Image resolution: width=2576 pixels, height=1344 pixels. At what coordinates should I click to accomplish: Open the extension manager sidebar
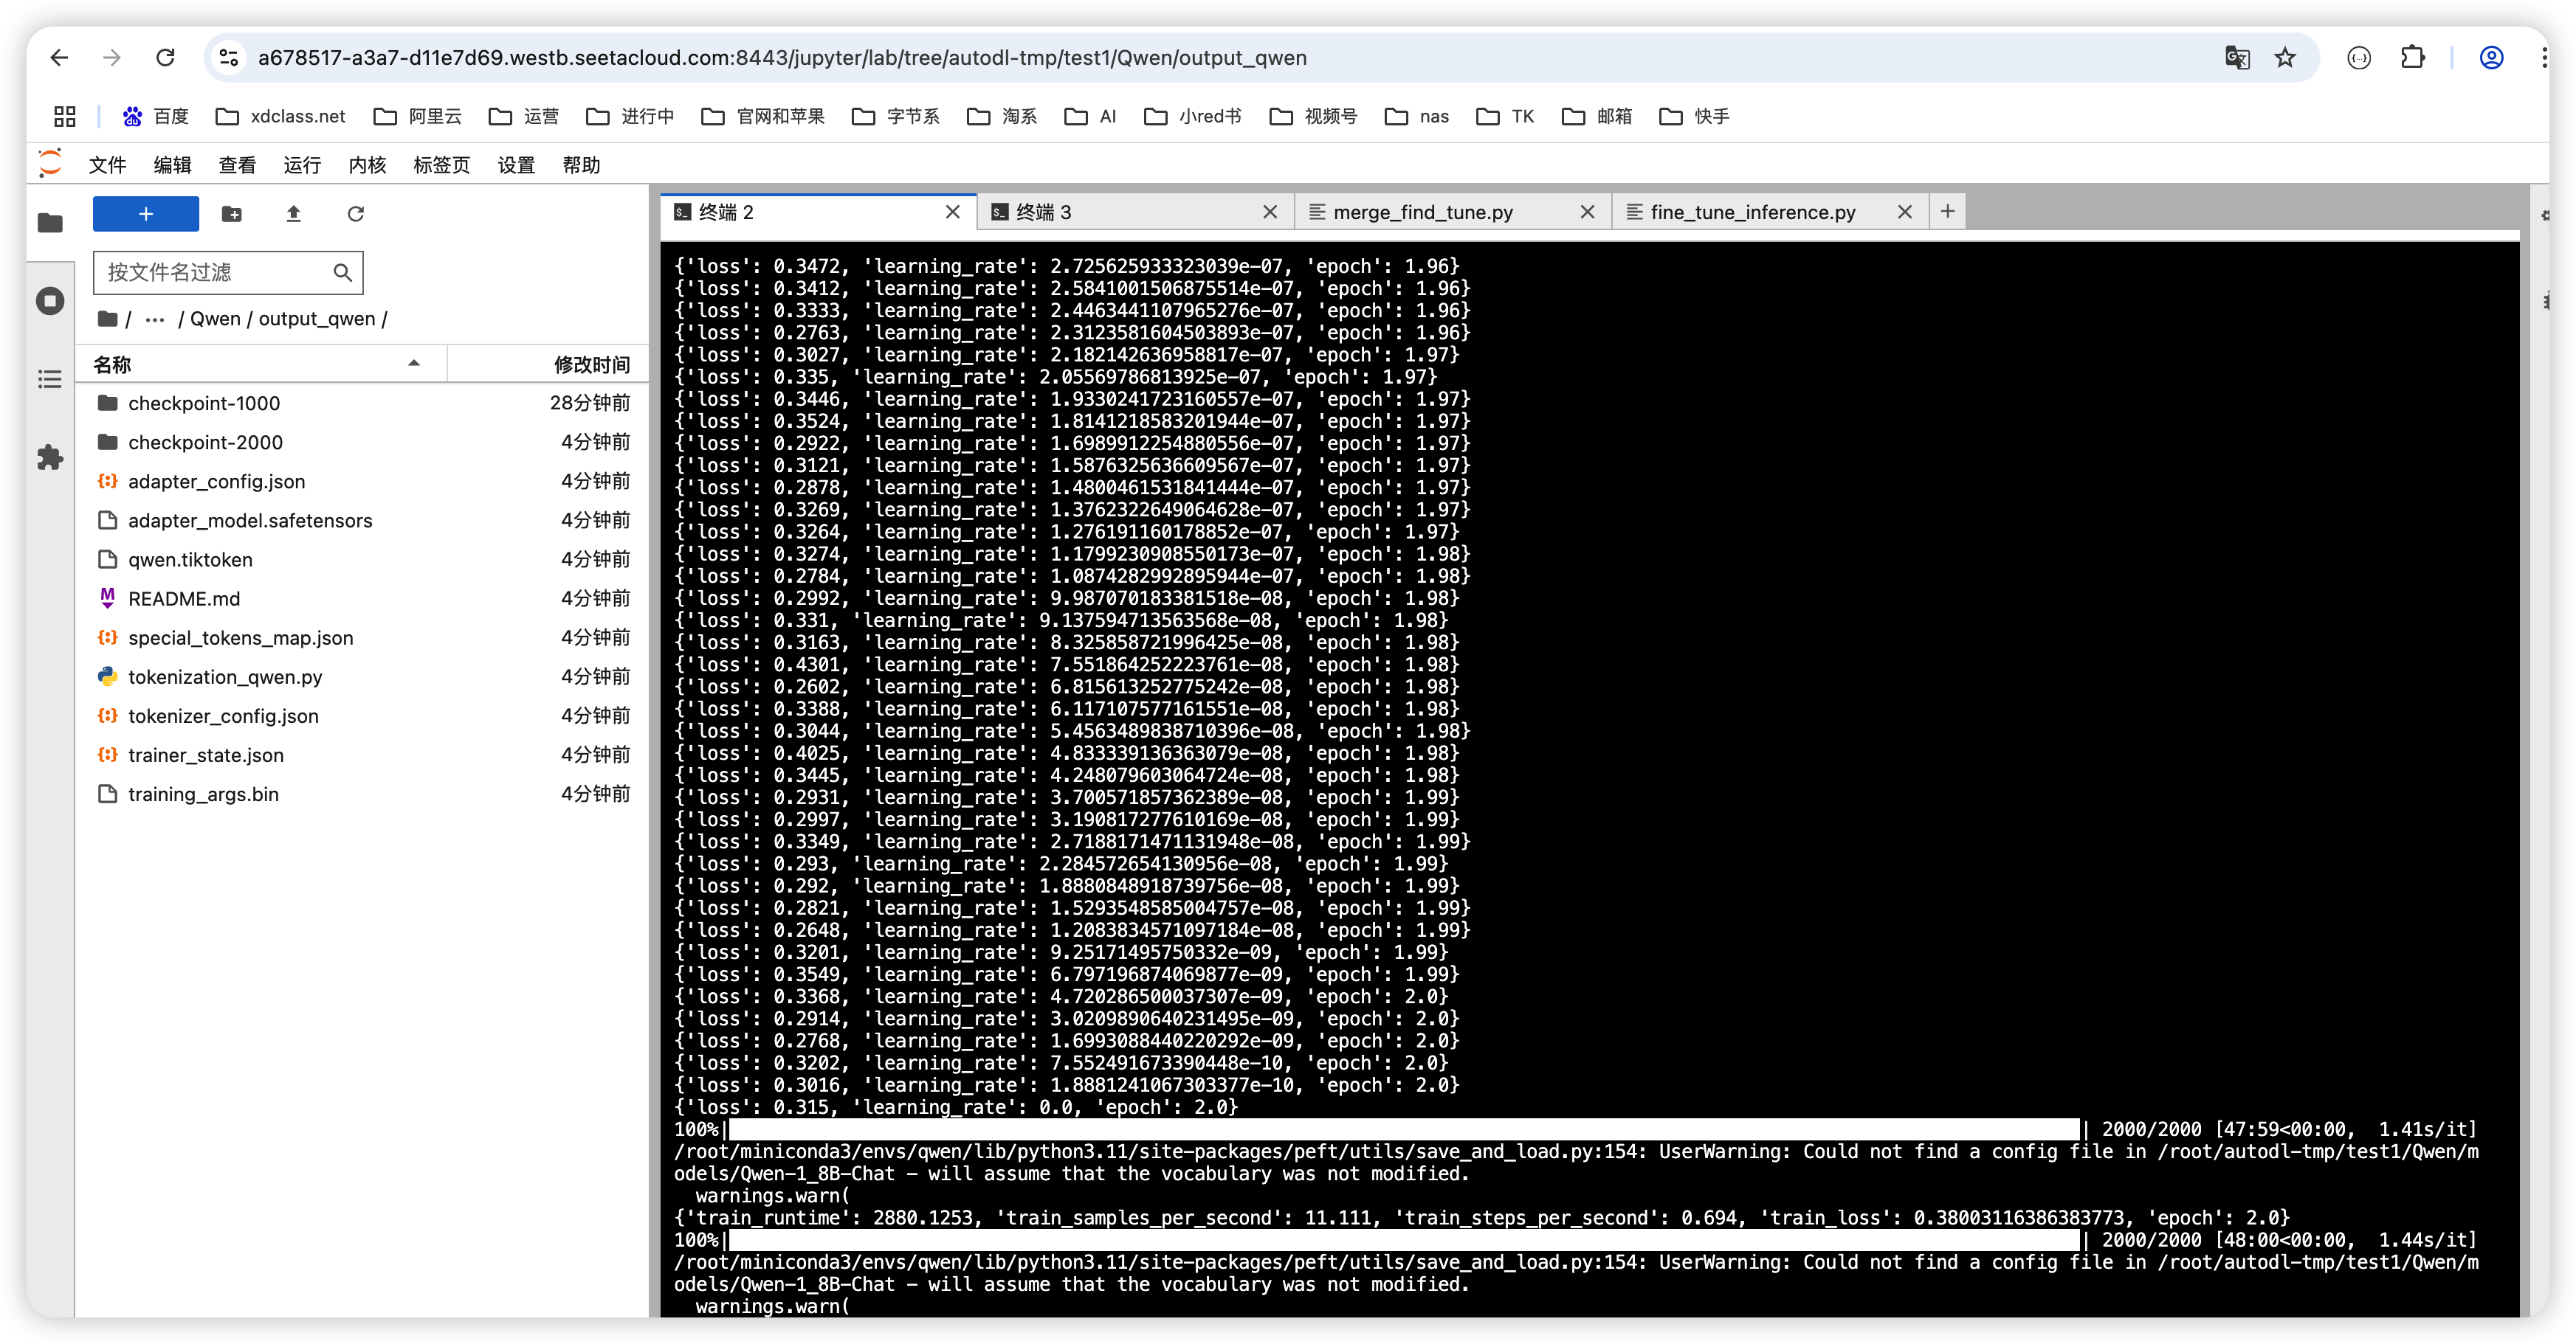(50, 457)
